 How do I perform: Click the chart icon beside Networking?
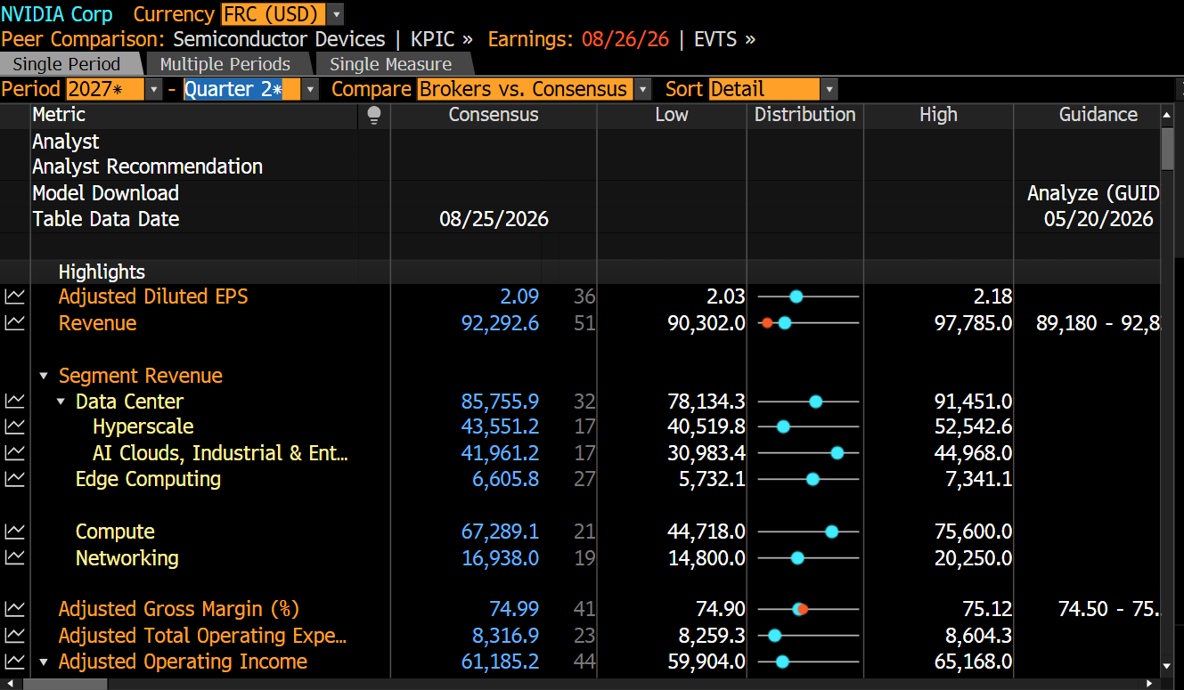pyautogui.click(x=14, y=557)
